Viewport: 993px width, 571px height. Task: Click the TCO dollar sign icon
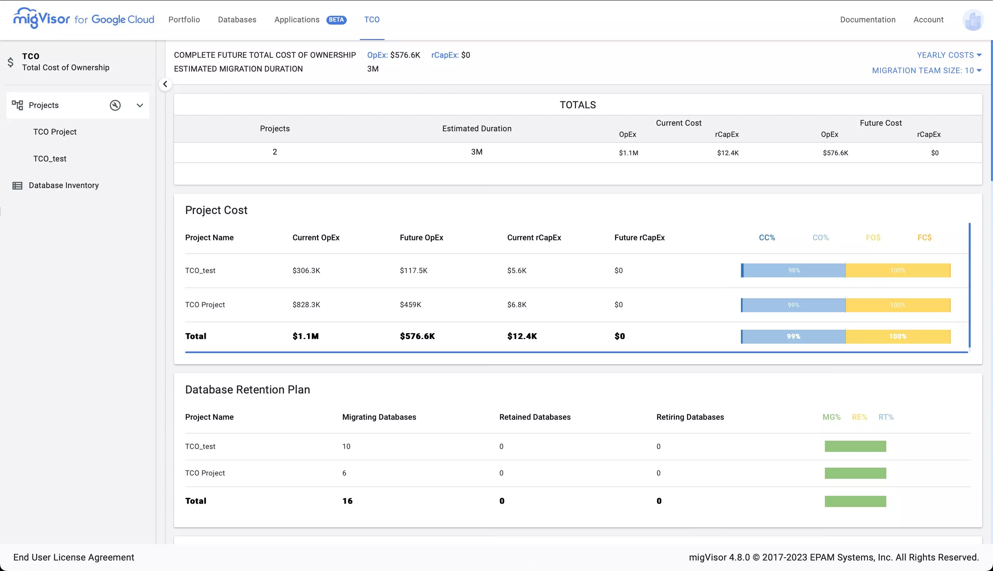click(x=10, y=62)
